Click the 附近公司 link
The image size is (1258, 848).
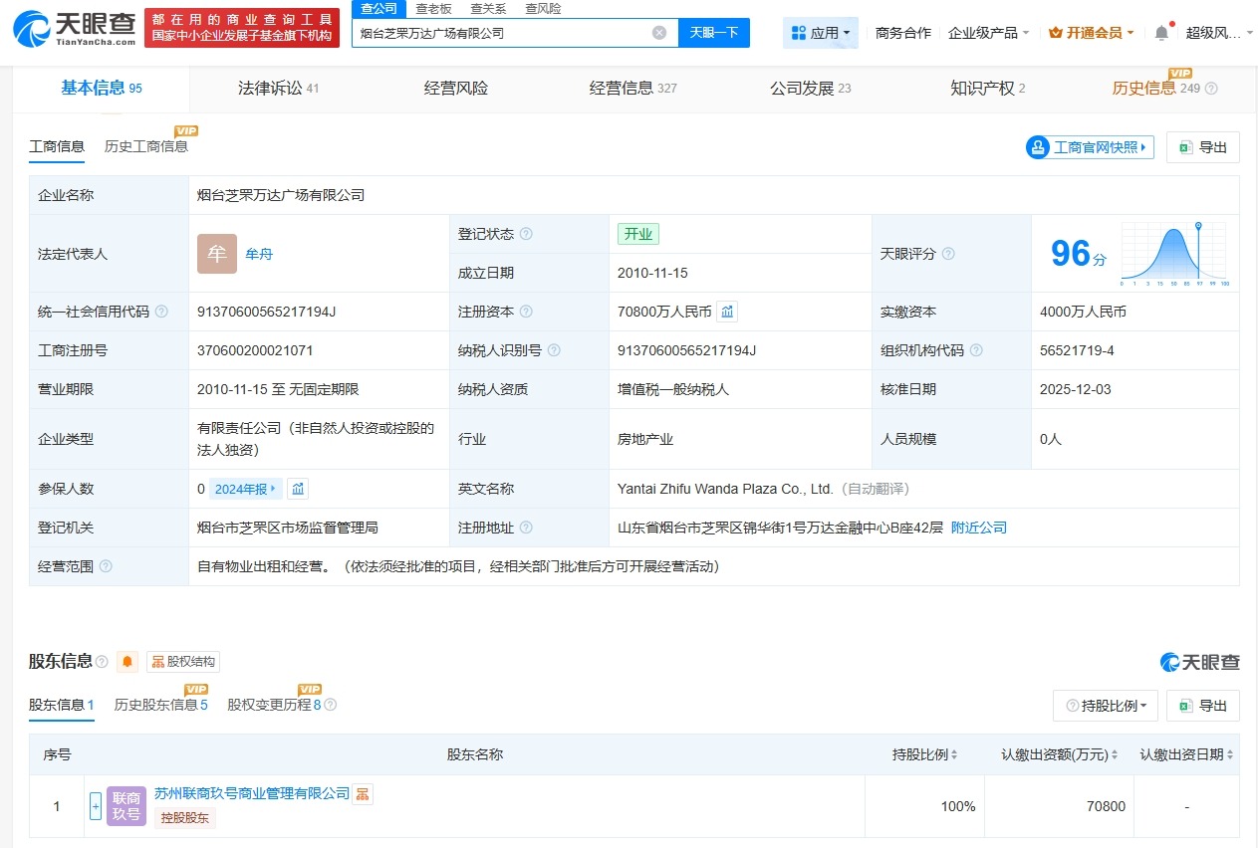coord(977,528)
